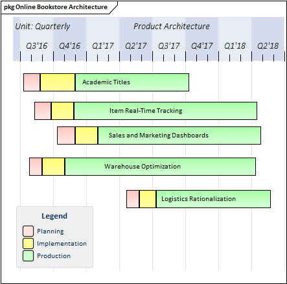Click Logistics Rationalization yellow implementation segment
This screenshot has height=284, width=287.
pos(148,199)
